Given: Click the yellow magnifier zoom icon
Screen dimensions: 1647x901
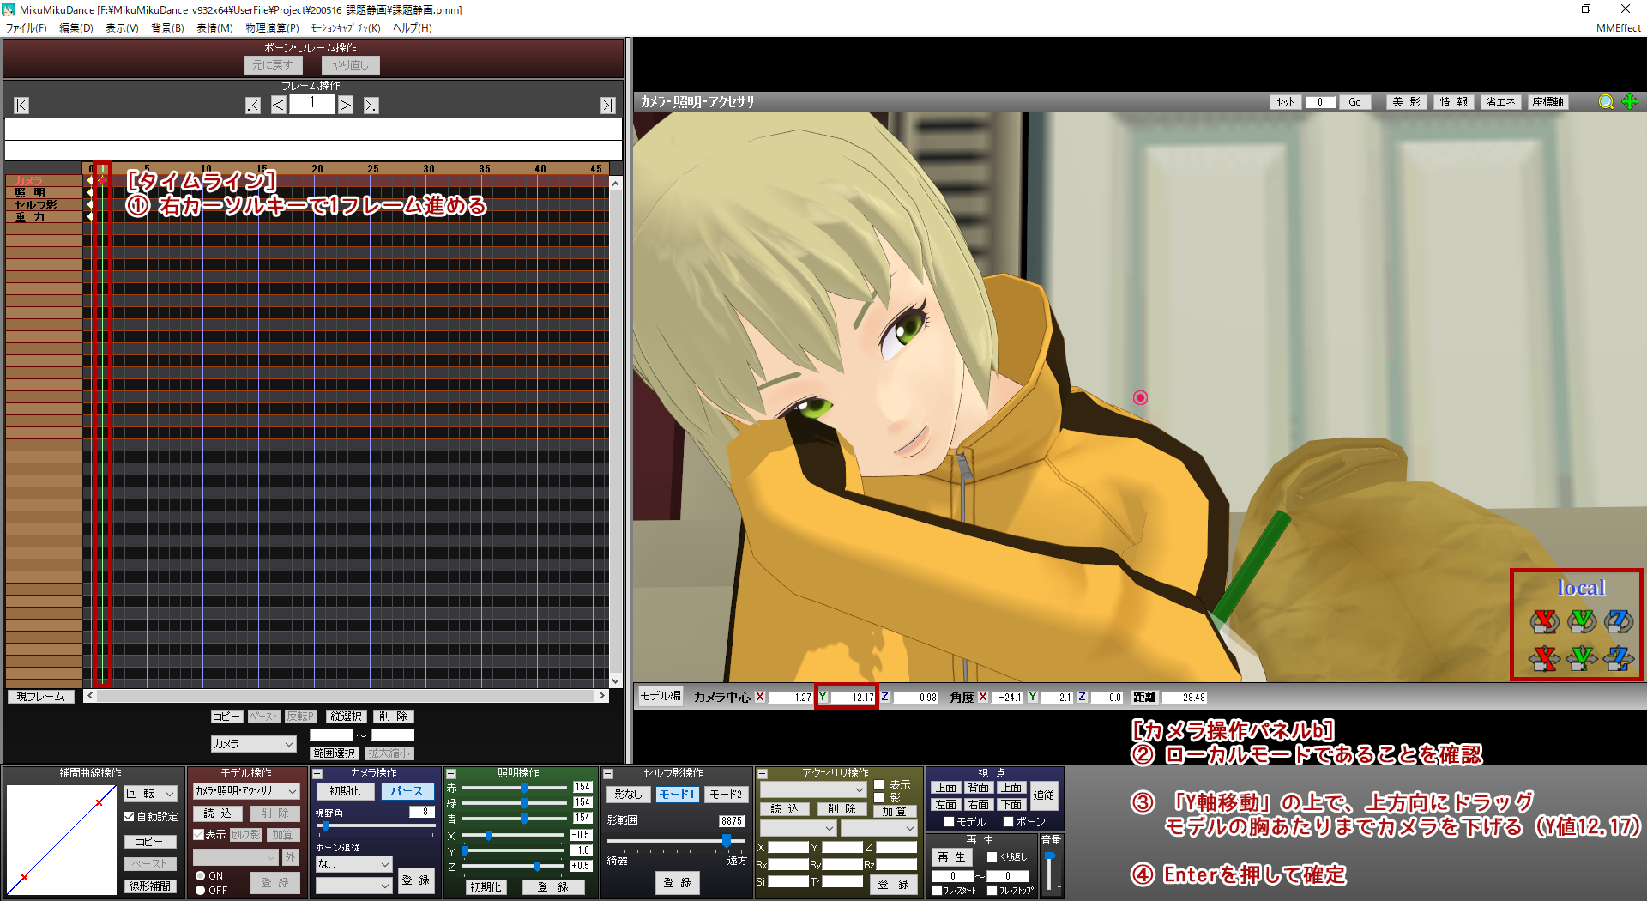Looking at the screenshot, I should (1606, 102).
